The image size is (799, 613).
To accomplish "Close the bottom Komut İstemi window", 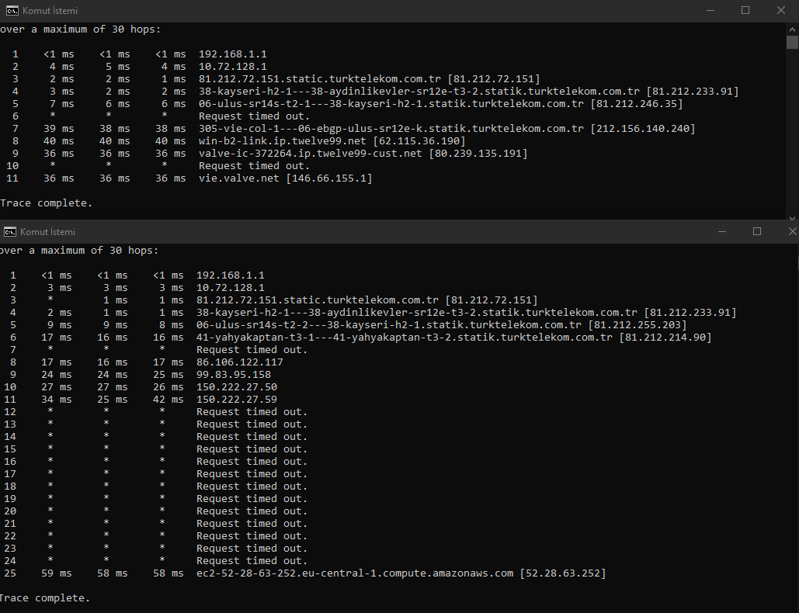I will pyautogui.click(x=792, y=231).
